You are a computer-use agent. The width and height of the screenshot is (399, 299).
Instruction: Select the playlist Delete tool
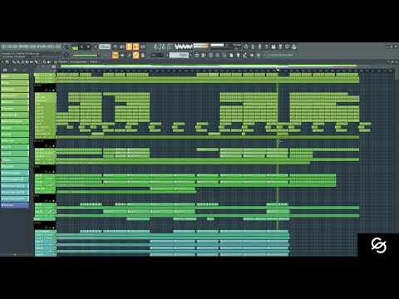click(x=22, y=62)
